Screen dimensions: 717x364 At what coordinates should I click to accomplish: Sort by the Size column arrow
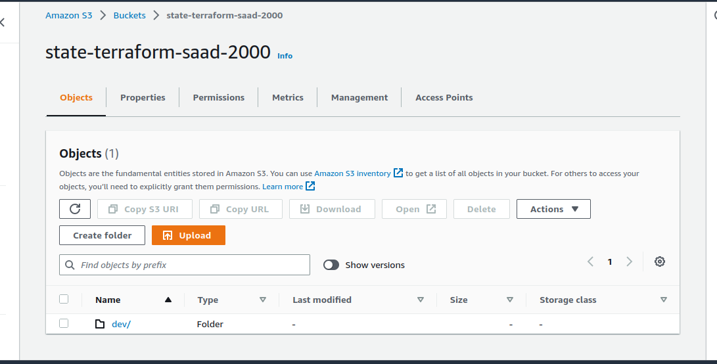509,300
